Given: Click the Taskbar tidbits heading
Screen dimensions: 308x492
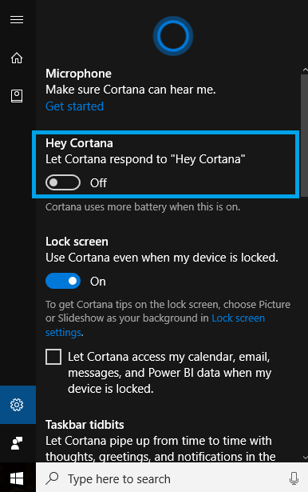Looking at the screenshot, I should coord(85,425).
